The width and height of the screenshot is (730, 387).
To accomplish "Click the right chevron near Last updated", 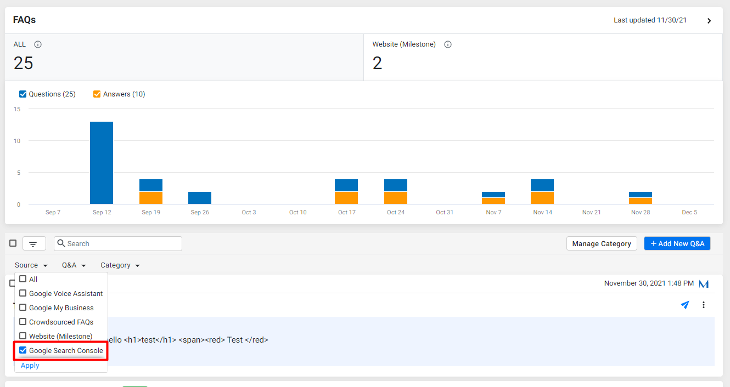I will tap(709, 21).
